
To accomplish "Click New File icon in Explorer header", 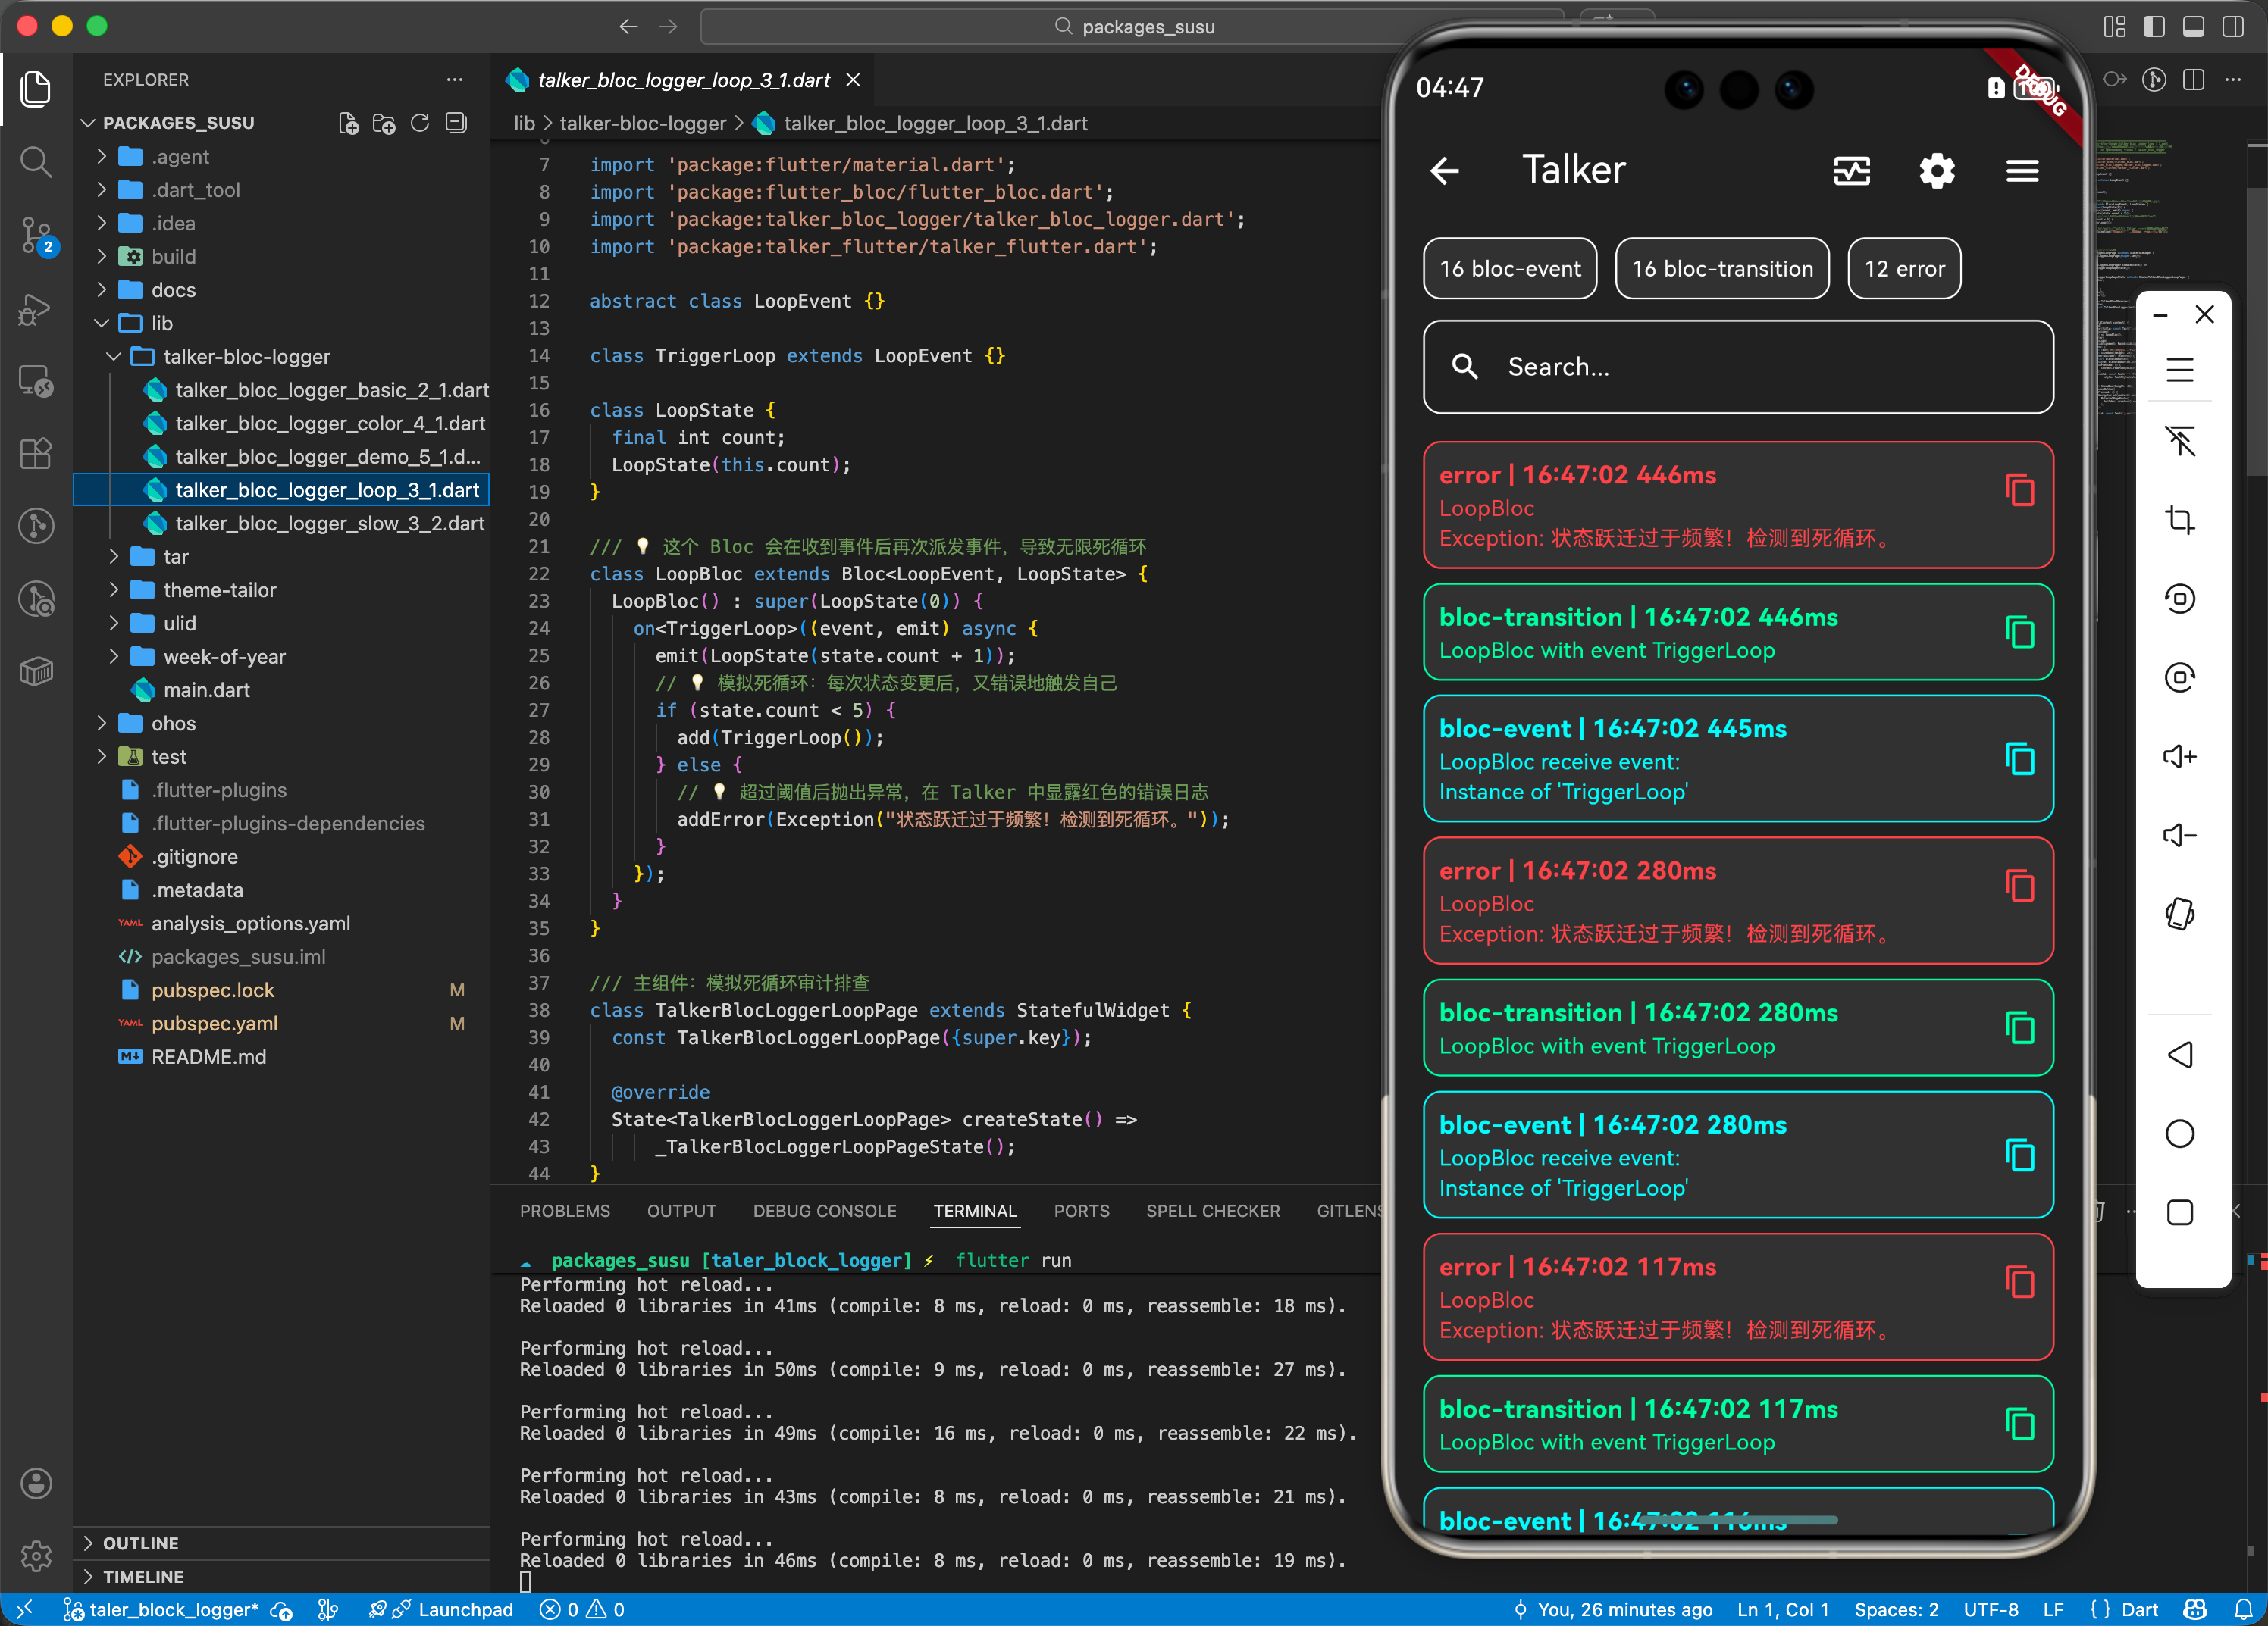I will pos(348,123).
